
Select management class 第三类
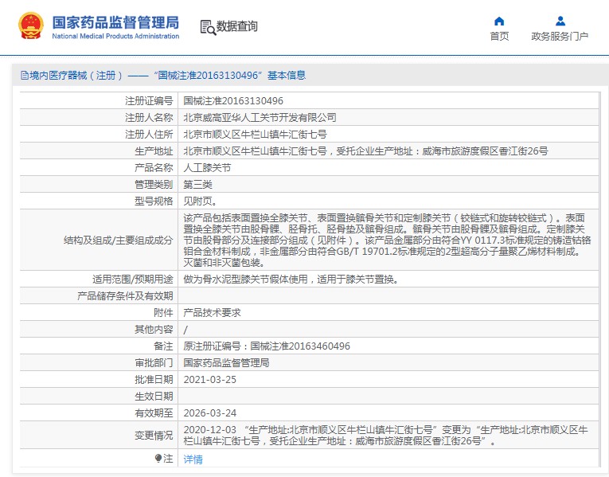(197, 185)
